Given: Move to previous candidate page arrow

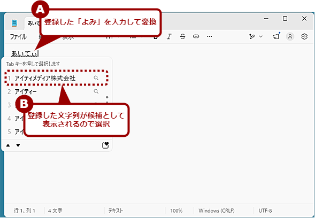Looking at the screenshot, I should [8, 145].
